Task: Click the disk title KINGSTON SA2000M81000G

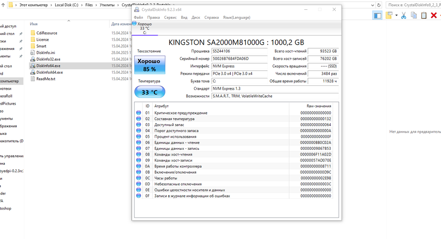Action: [236, 42]
